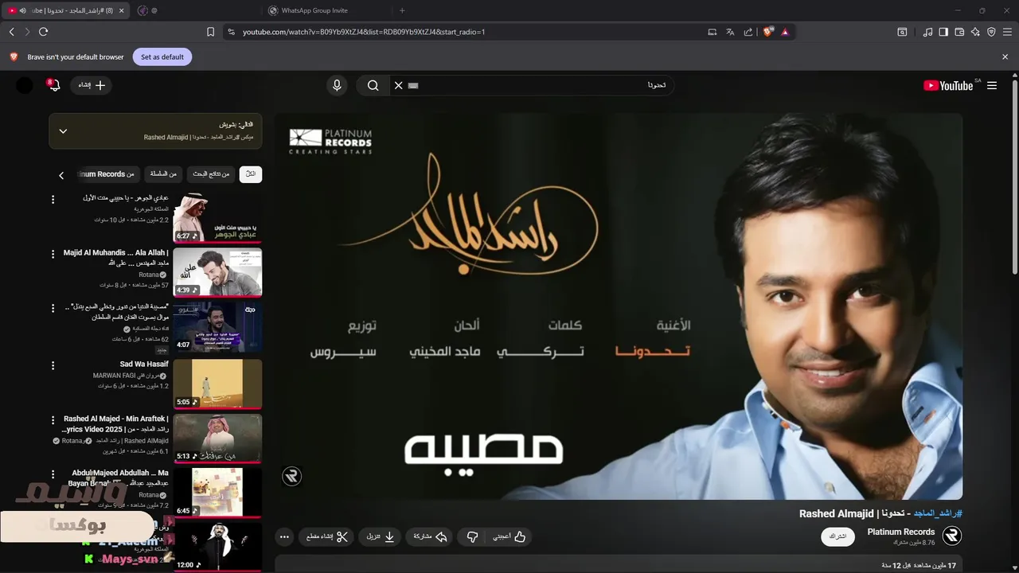Bookmark this page in Brave

coord(210,32)
